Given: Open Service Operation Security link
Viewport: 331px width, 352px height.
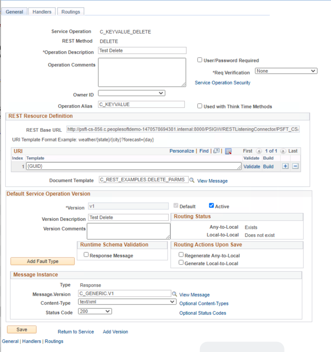Looking at the screenshot, I should pos(223,83).
